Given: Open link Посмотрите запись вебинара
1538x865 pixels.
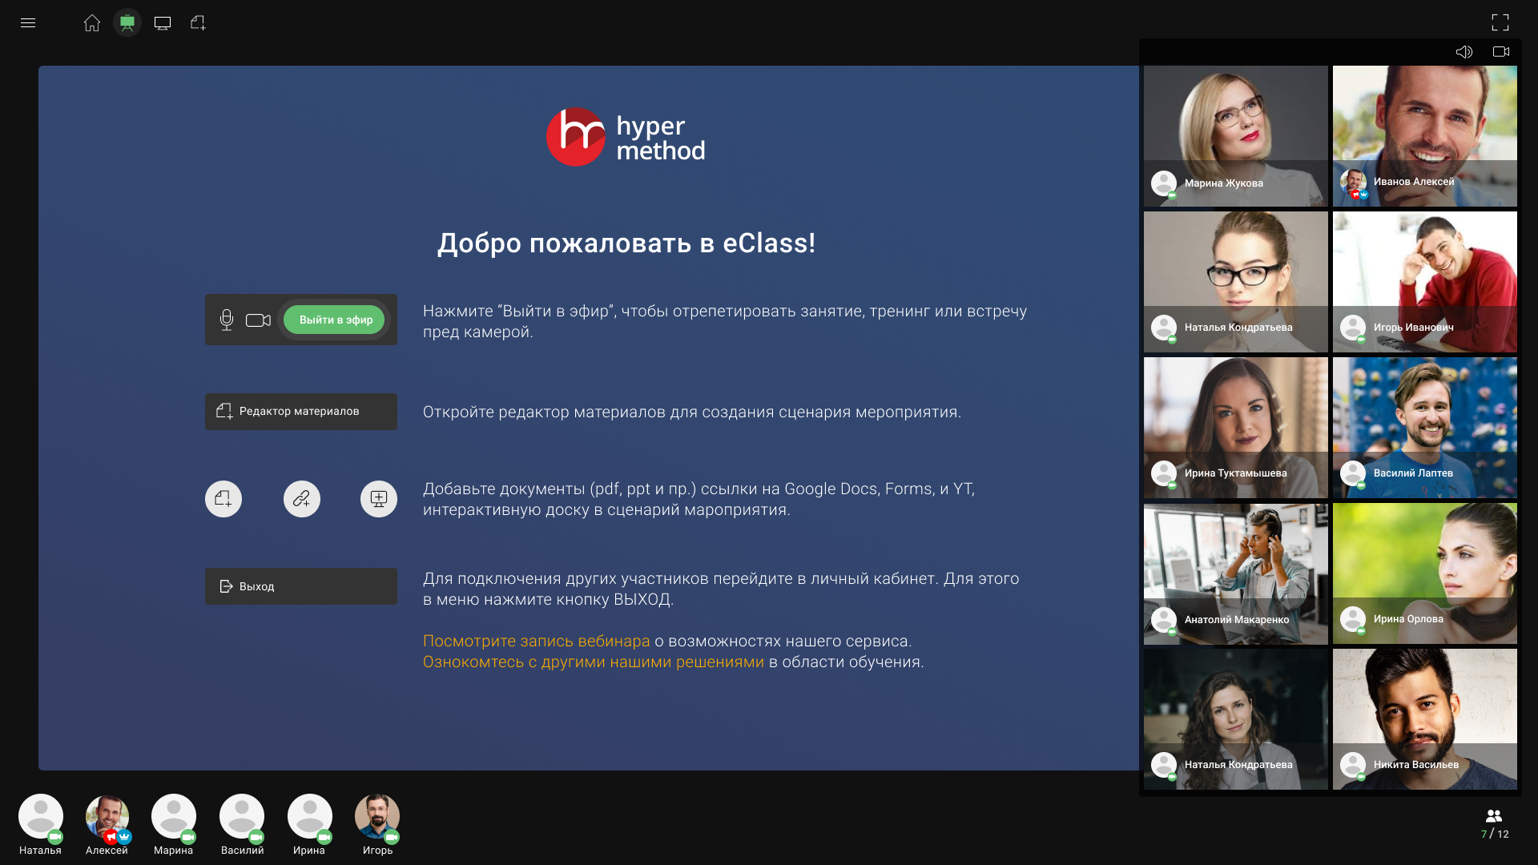Looking at the screenshot, I should click(x=536, y=642).
